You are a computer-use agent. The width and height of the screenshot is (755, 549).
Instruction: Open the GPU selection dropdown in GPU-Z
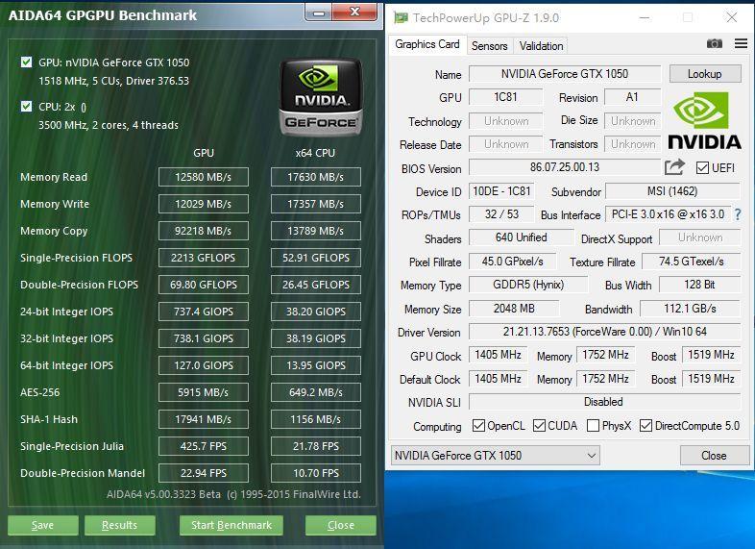tap(495, 456)
